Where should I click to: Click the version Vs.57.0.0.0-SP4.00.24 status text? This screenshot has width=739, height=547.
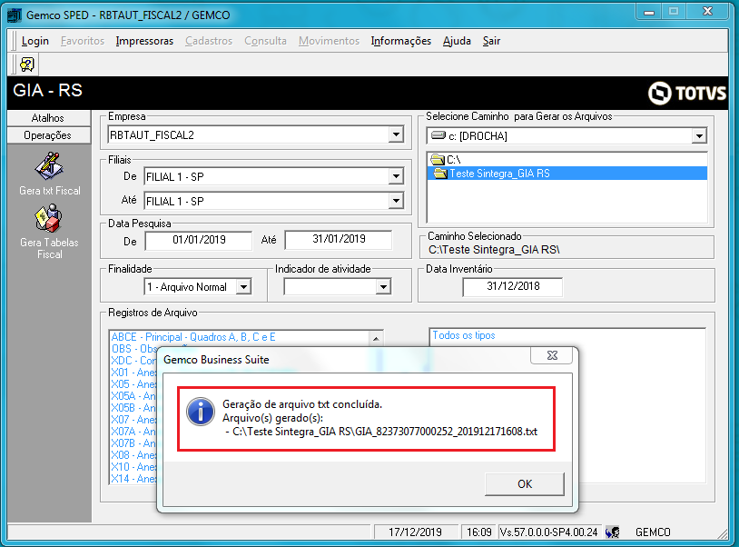coord(548,532)
